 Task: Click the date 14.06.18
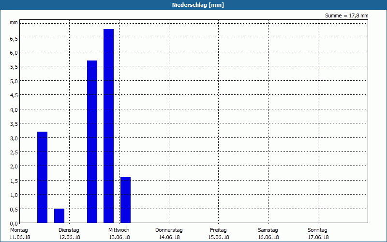click(x=169, y=237)
